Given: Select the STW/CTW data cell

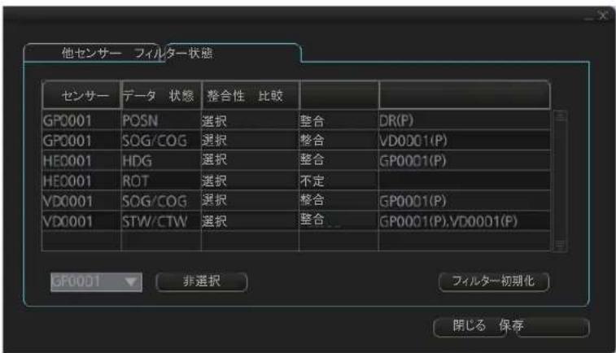Looking at the screenshot, I should pyautogui.click(x=161, y=221).
